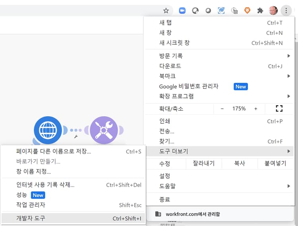Select 창 이름 지정...
298x226 pixels.
[73, 171]
